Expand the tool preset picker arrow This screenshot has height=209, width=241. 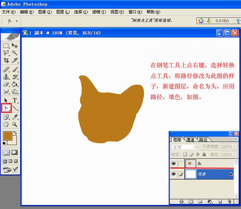click(17, 21)
